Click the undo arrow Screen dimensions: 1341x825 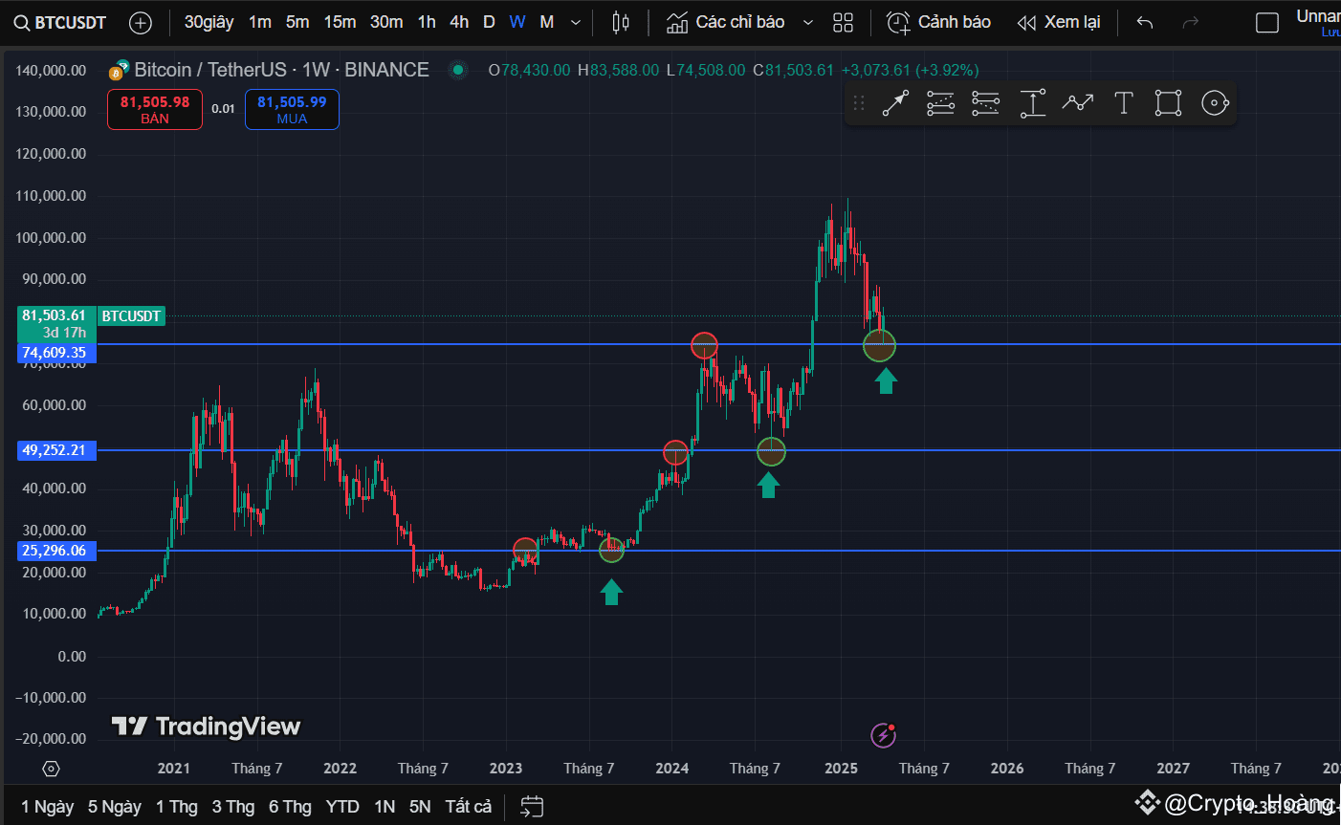coord(1144,22)
